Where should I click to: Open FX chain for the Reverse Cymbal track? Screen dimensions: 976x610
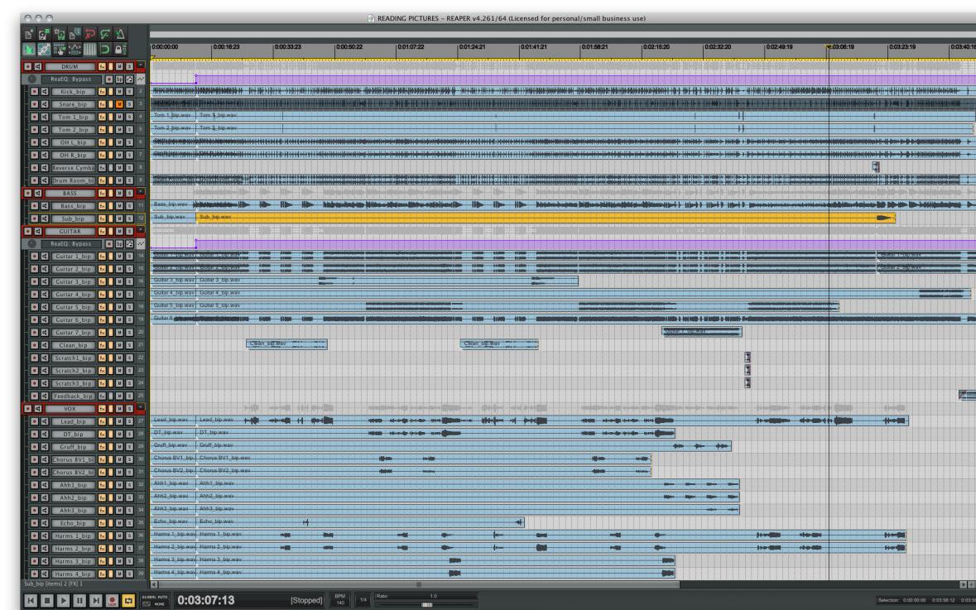pyautogui.click(x=102, y=168)
